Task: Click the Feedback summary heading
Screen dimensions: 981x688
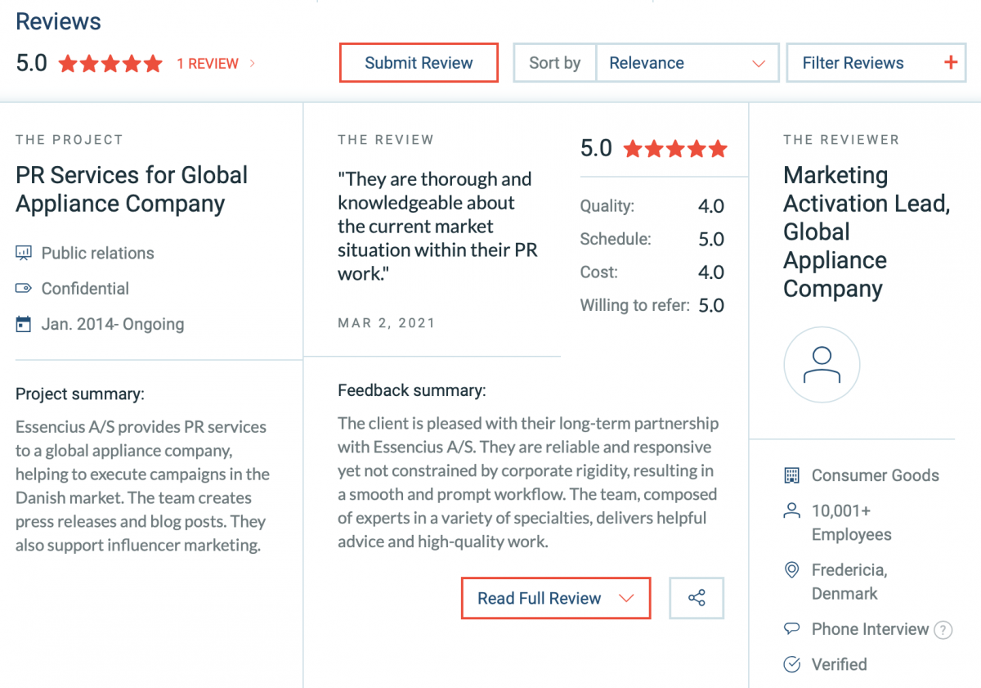Action: point(411,390)
